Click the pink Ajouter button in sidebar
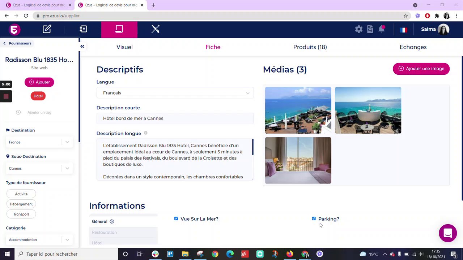Viewport: 463px width, 260px height. point(39,82)
